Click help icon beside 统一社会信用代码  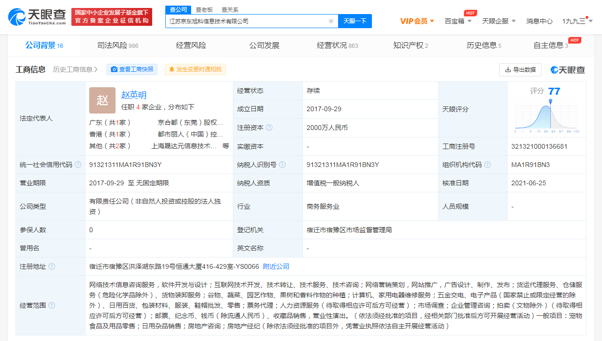tap(78, 165)
